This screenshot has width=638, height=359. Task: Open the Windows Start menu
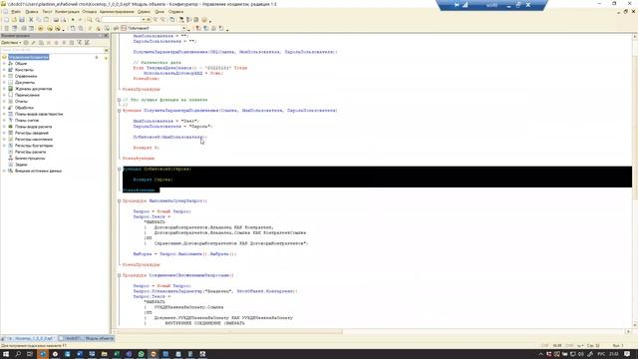pyautogui.click(x=6, y=354)
